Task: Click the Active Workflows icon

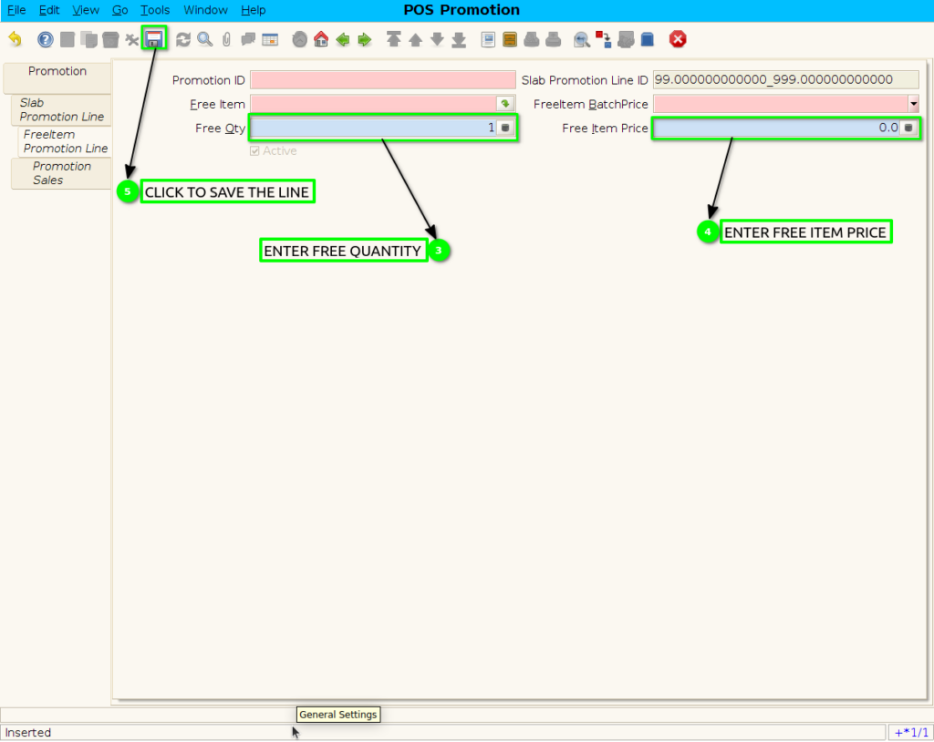Action: (604, 39)
